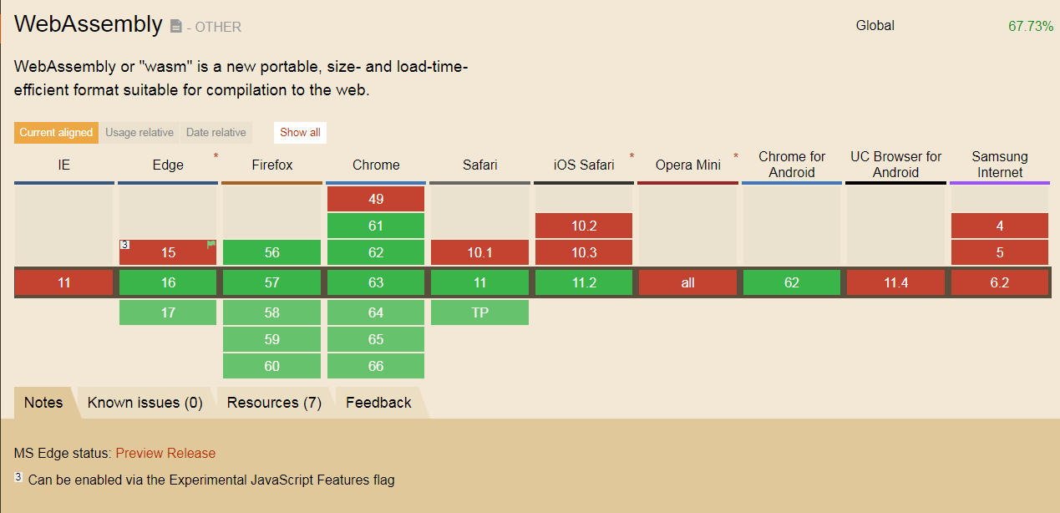Screen dimensions: 1060x513
Task: Click the Samsung Internet 6.2 cell
Action: 1000,282
